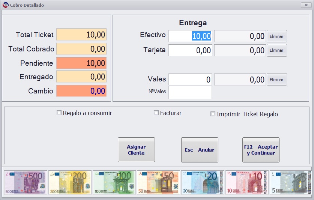Add a 50 euro banknote
The height and width of the screenshot is (200, 314).
coord(158,182)
